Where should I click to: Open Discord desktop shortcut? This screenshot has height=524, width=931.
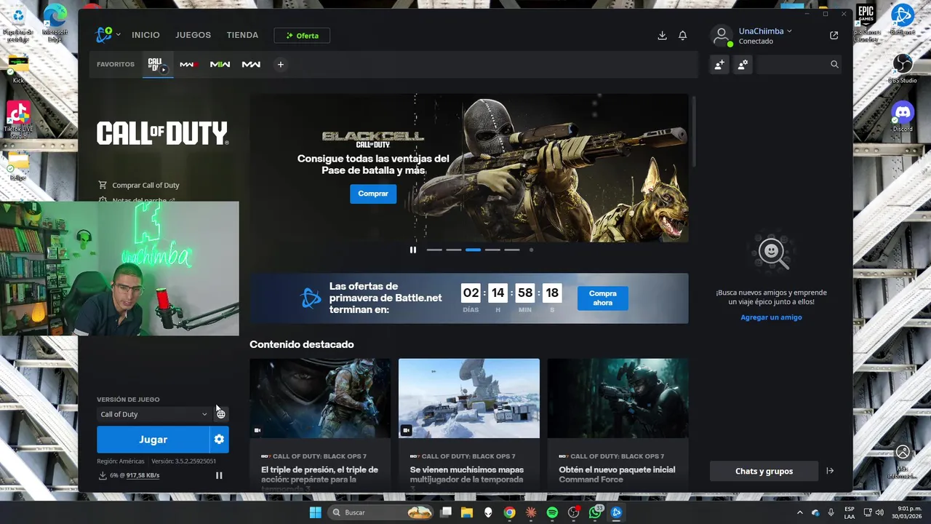click(x=903, y=116)
